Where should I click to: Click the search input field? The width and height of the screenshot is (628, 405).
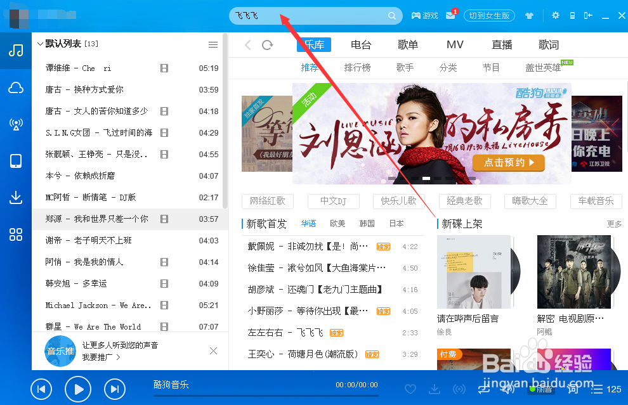[308, 16]
